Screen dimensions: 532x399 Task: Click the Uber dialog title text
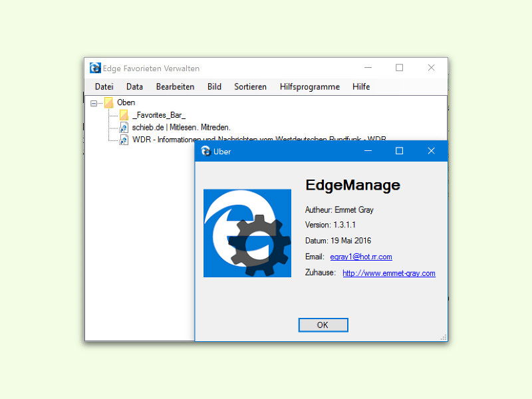[x=222, y=152]
